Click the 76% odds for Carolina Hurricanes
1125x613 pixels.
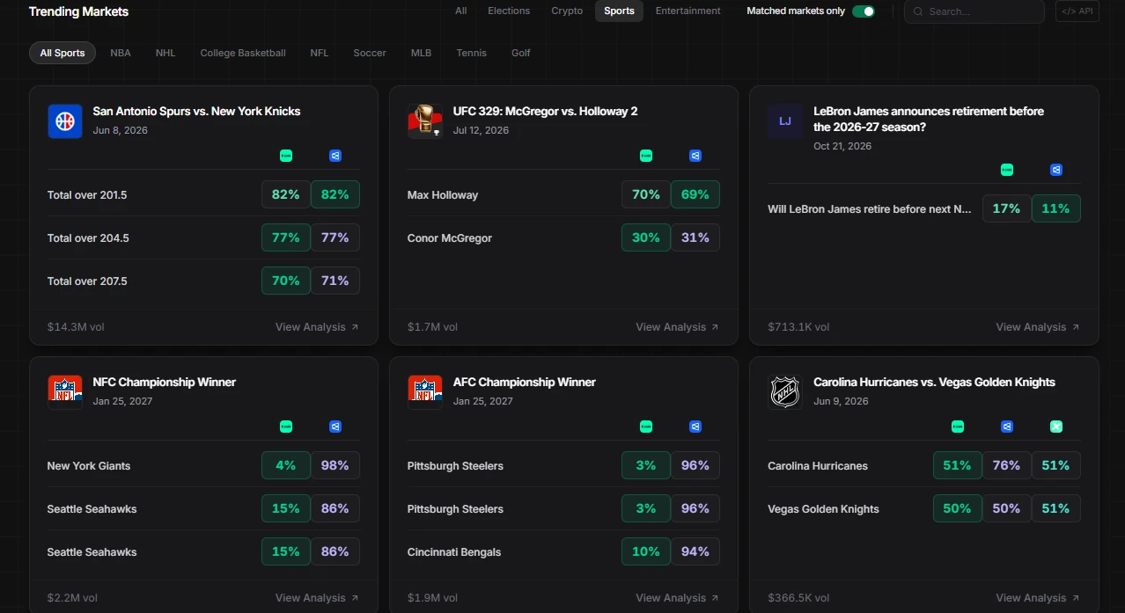coord(1007,465)
